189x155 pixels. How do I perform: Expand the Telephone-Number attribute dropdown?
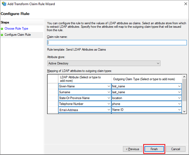[x=109, y=104]
